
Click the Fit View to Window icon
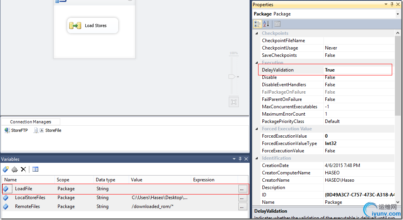coord(234,102)
